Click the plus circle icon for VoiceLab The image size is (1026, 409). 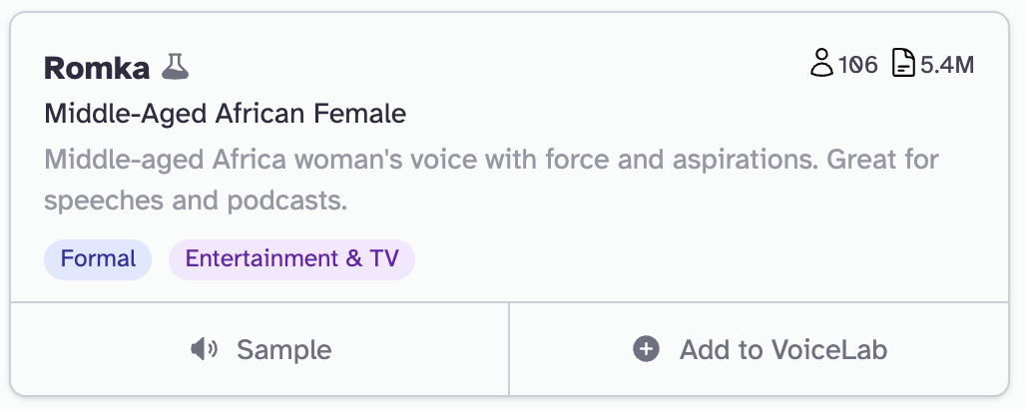646,349
